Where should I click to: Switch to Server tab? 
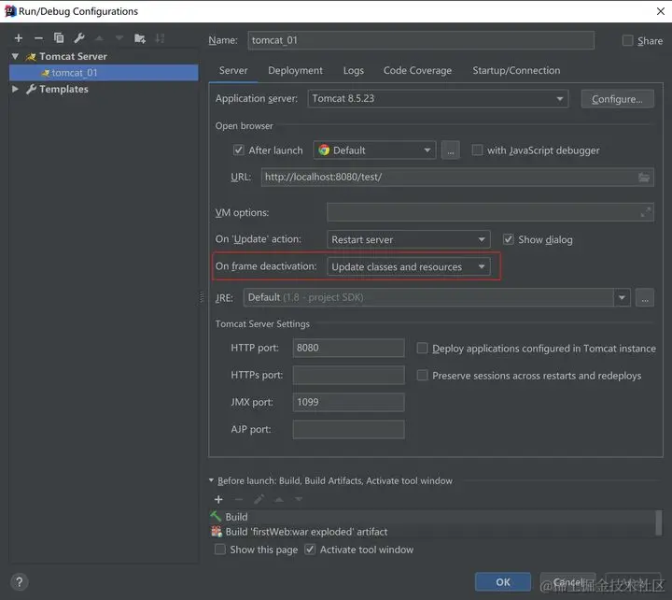[233, 70]
